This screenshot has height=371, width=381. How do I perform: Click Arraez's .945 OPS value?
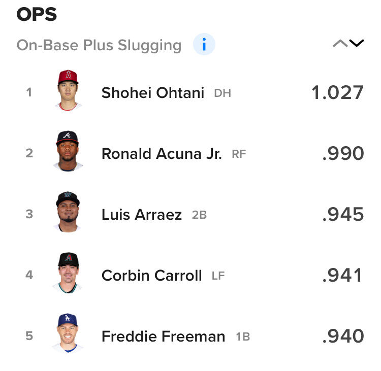tap(343, 214)
